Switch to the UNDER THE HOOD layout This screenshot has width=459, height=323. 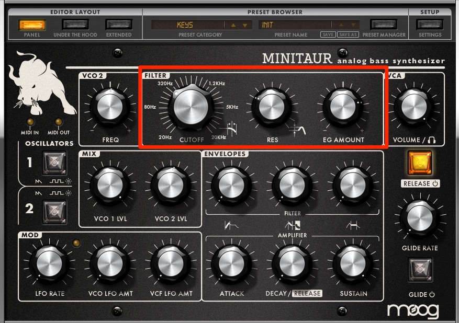[75, 25]
